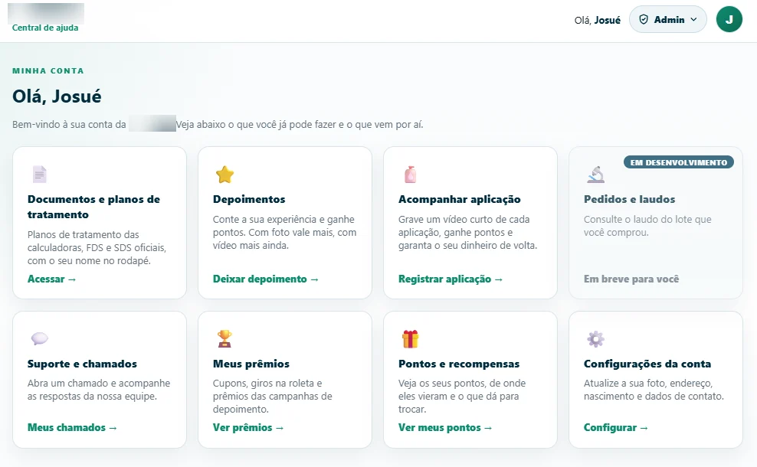Click the Abra um chamado description
The height and width of the screenshot is (467, 757).
99,390
